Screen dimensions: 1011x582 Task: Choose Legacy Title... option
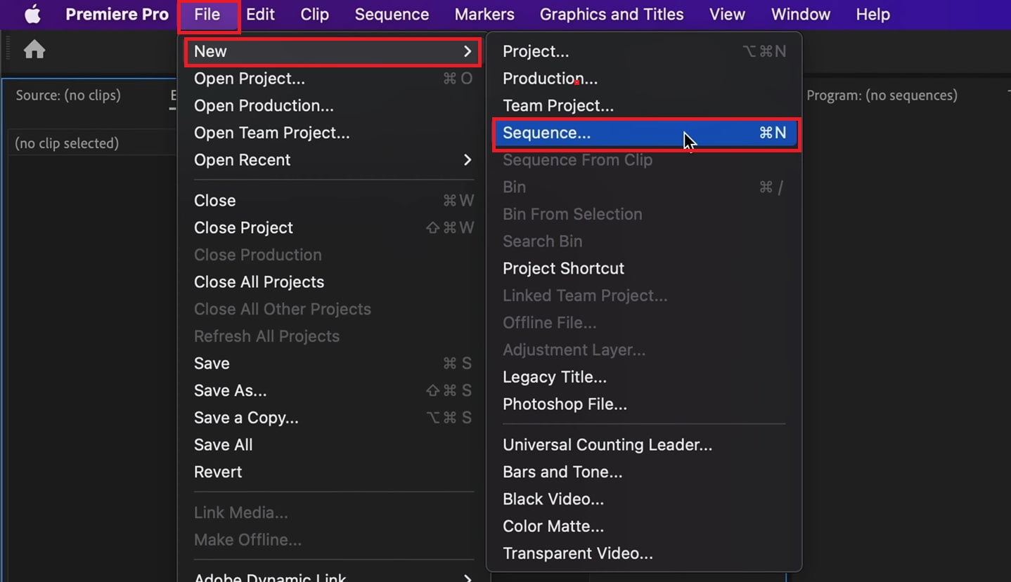click(x=554, y=377)
